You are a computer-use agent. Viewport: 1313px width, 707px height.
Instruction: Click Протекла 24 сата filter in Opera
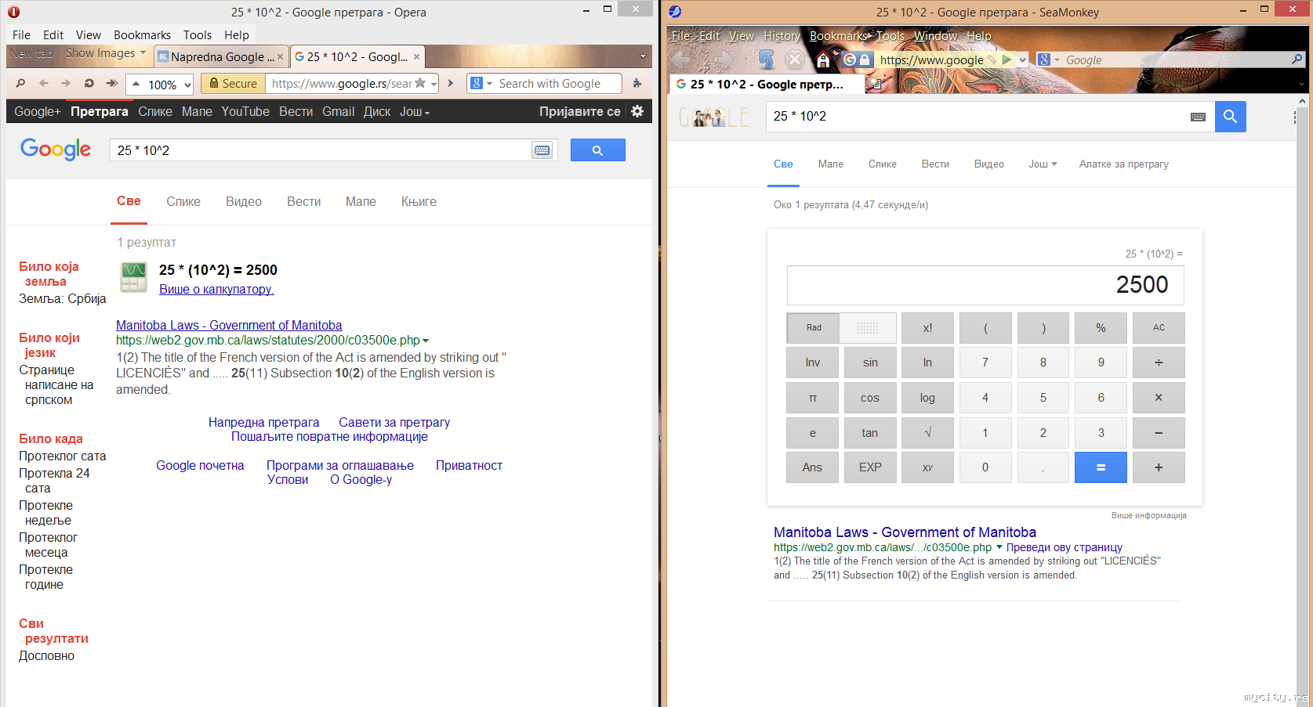54,481
